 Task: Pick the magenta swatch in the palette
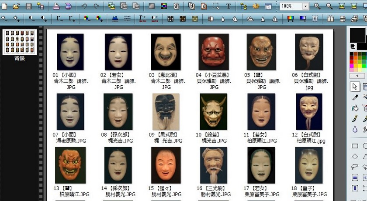pos(352,66)
